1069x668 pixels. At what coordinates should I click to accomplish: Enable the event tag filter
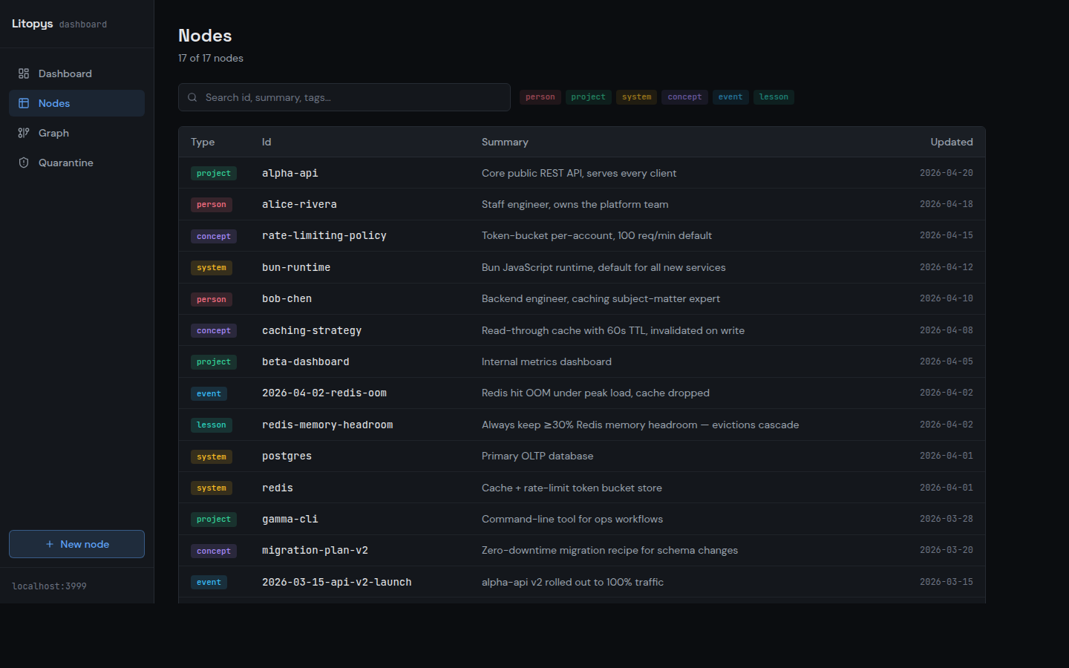tap(730, 96)
